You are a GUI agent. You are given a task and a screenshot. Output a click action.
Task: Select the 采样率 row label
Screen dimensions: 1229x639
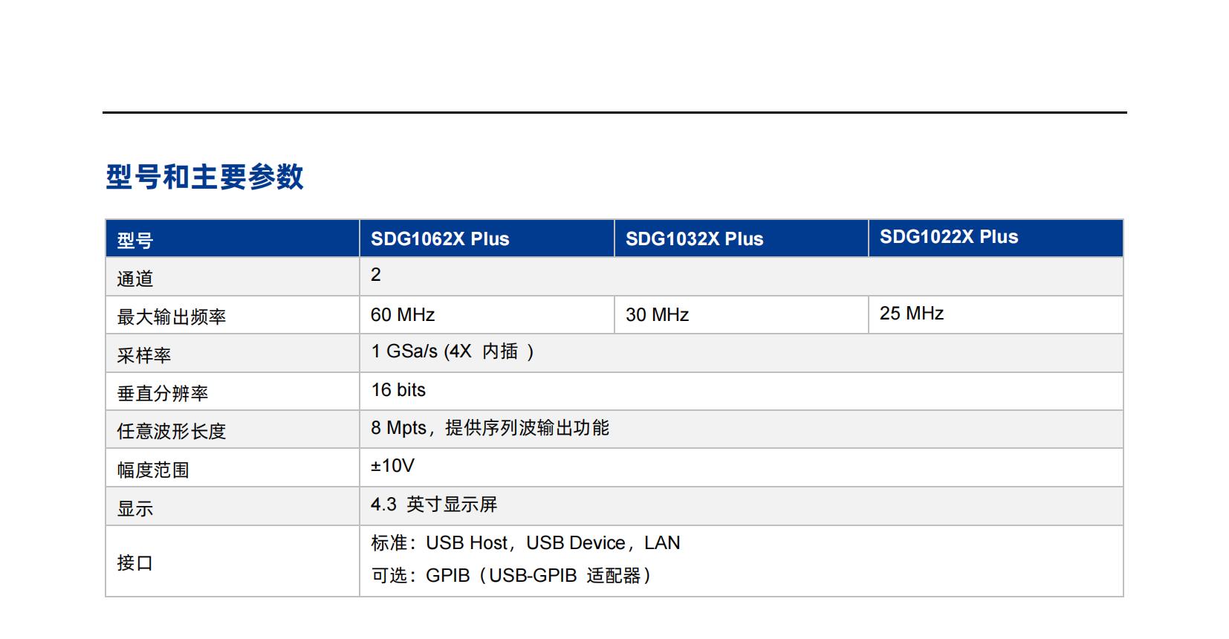click(x=144, y=356)
